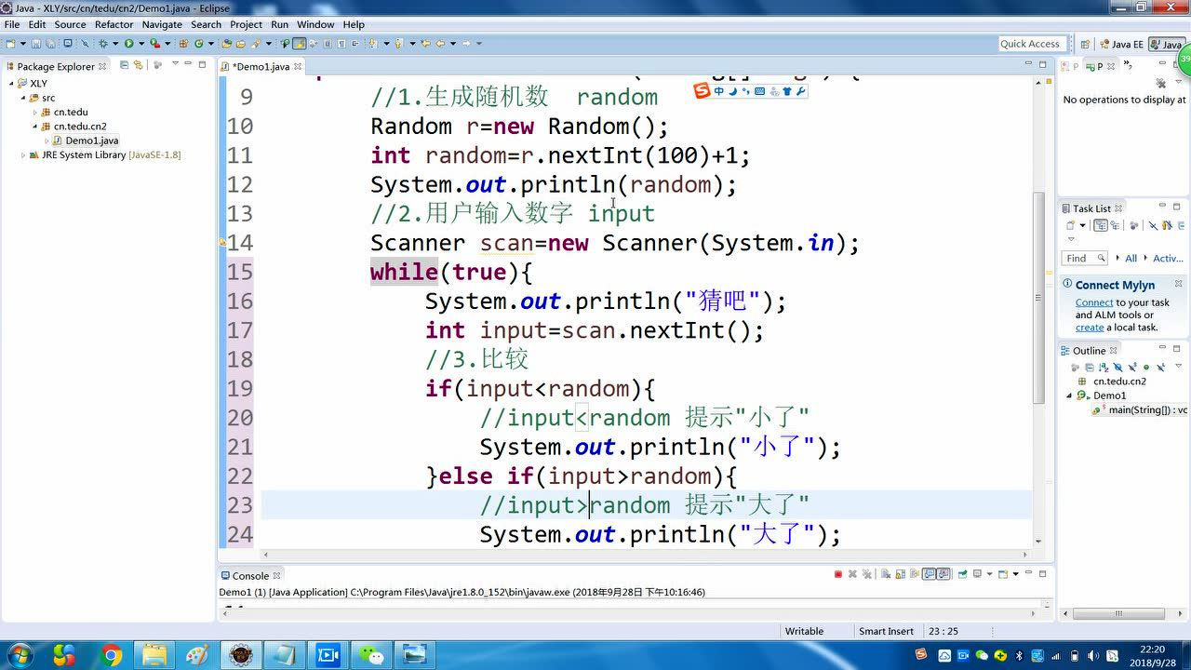This screenshot has width=1191, height=670.
Task: Click the Last Edit Location arrow icon
Action: click(425, 43)
